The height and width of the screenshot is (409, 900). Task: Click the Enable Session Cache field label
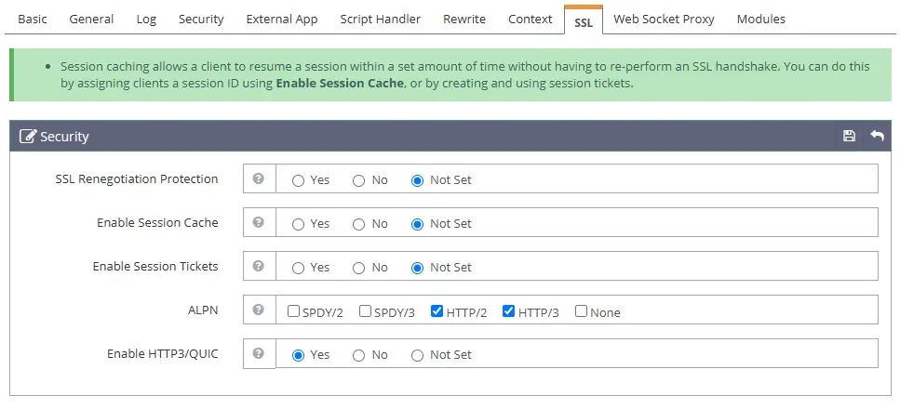[x=157, y=222]
